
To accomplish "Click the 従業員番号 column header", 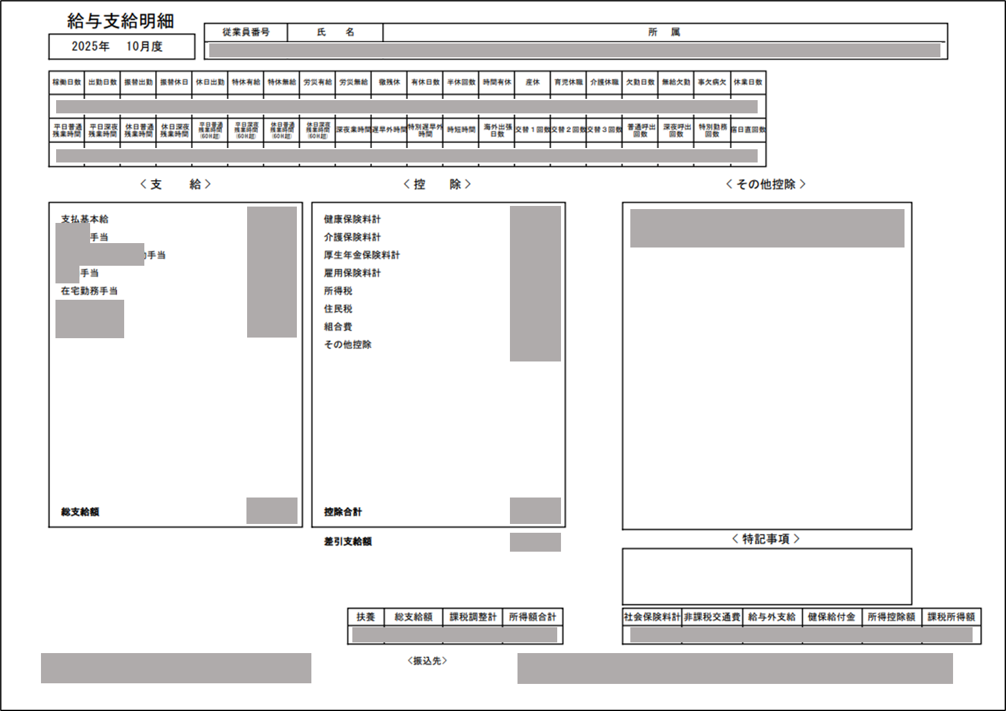I will tap(246, 32).
